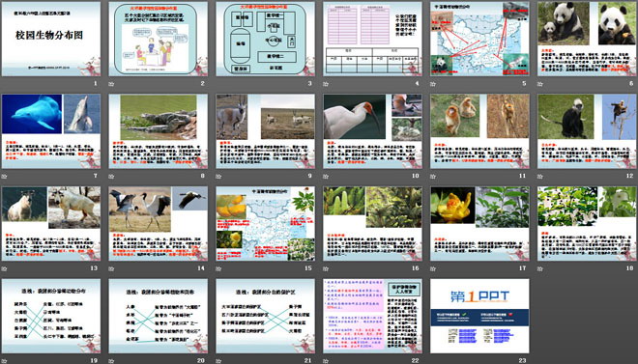Click the star icon under slide 20
Image resolution: width=638 pixels, height=364 pixels.
click(111, 361)
